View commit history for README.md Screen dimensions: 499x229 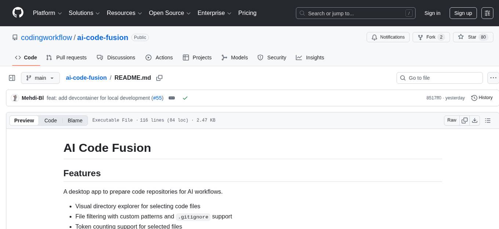click(x=482, y=98)
